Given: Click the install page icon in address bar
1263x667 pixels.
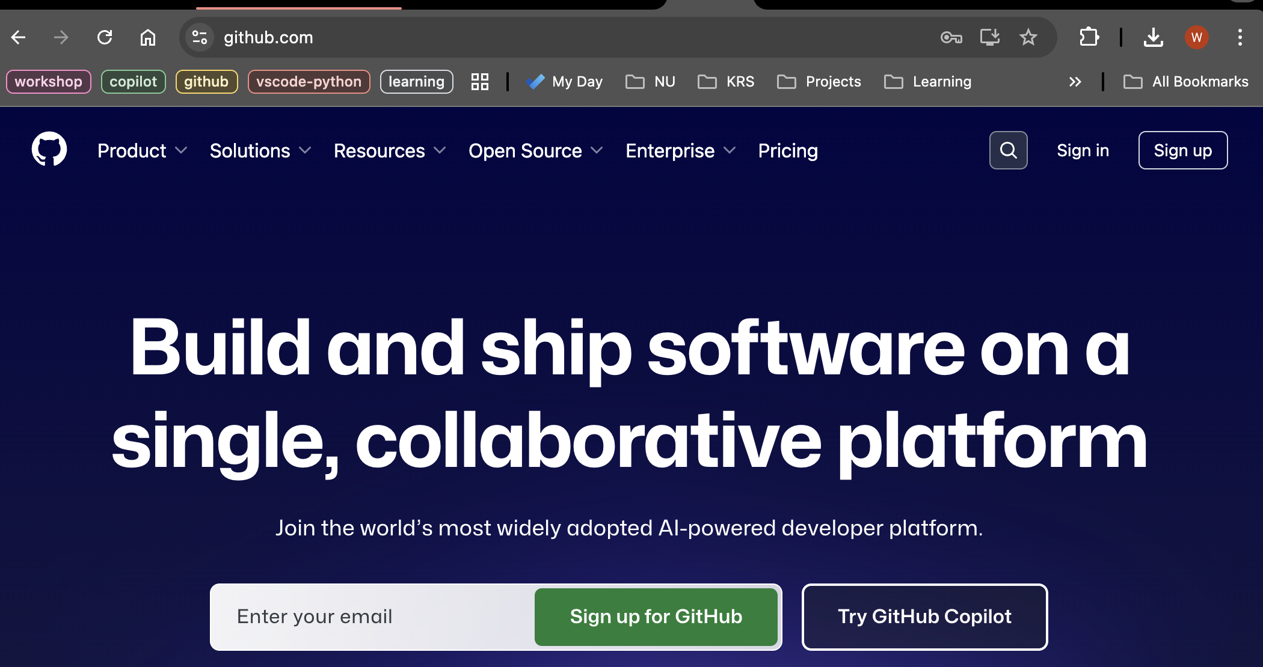Looking at the screenshot, I should tap(989, 37).
